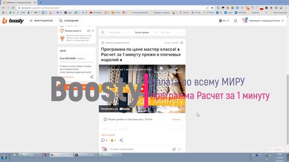The width and height of the screenshot is (289, 162).
Task: Open the YouTube bookmark
Action: pos(95,13)
